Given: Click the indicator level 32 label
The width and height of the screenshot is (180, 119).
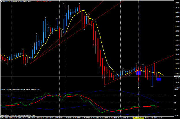Looking at the screenshot, I should coord(175,110).
